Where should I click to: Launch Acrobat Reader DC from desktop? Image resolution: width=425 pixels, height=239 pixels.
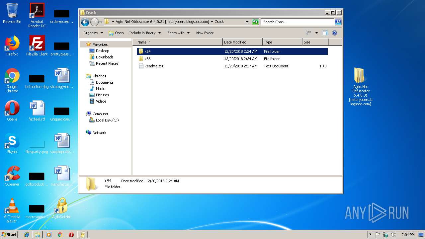[37, 15]
